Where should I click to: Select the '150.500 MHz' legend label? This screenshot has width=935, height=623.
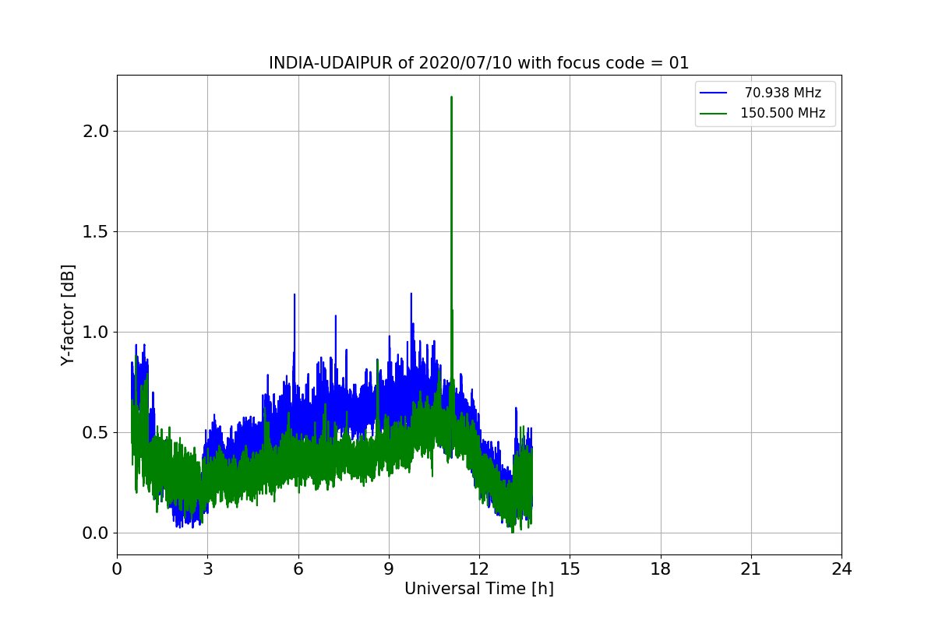782,113
